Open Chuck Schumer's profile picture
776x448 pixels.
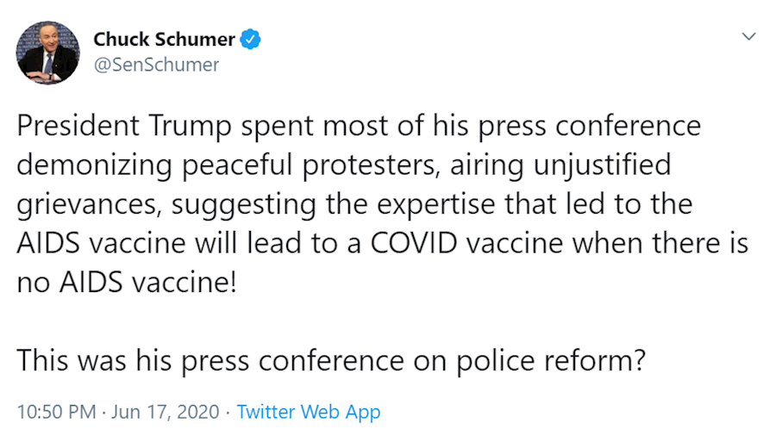pyautogui.click(x=47, y=52)
